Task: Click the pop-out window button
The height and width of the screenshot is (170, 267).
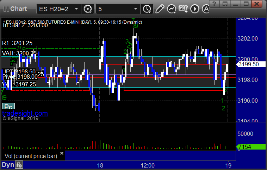Action: click(x=225, y=4)
